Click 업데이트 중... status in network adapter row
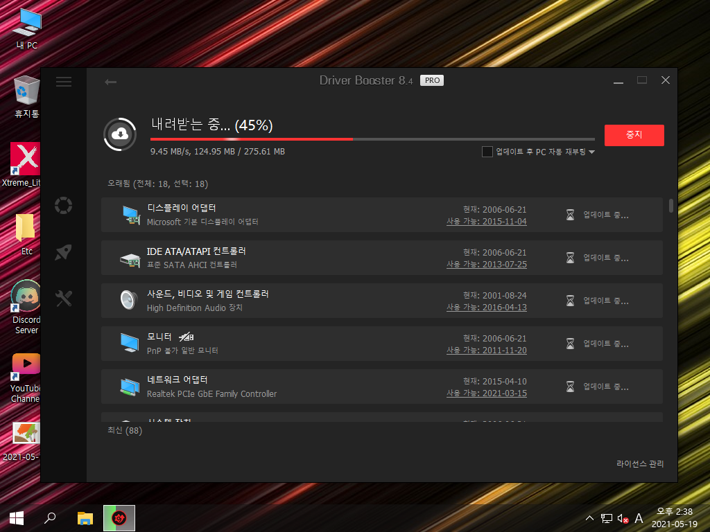710x532 pixels. coord(605,387)
